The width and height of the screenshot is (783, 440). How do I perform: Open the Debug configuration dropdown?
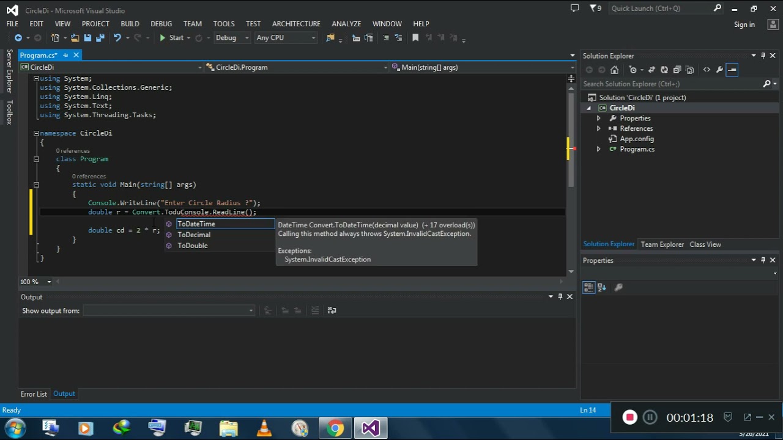point(232,38)
